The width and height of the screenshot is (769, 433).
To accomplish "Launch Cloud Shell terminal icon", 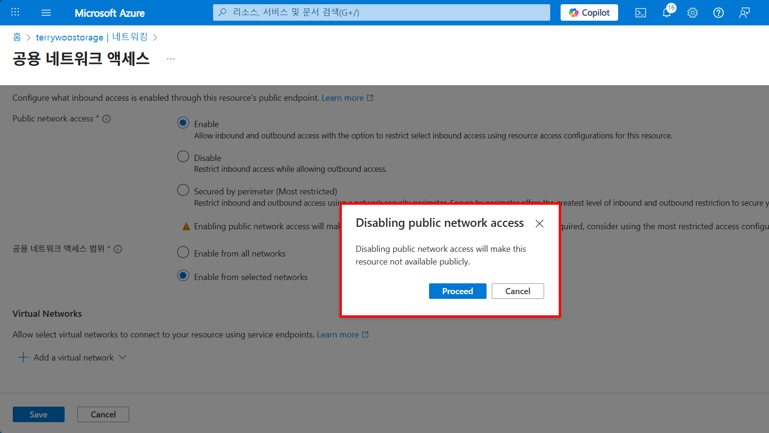I will (641, 13).
